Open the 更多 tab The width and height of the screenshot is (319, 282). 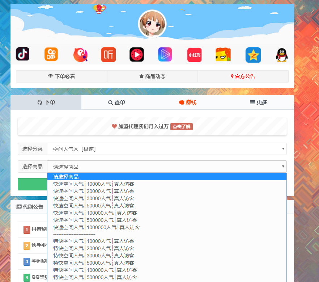pos(259,102)
